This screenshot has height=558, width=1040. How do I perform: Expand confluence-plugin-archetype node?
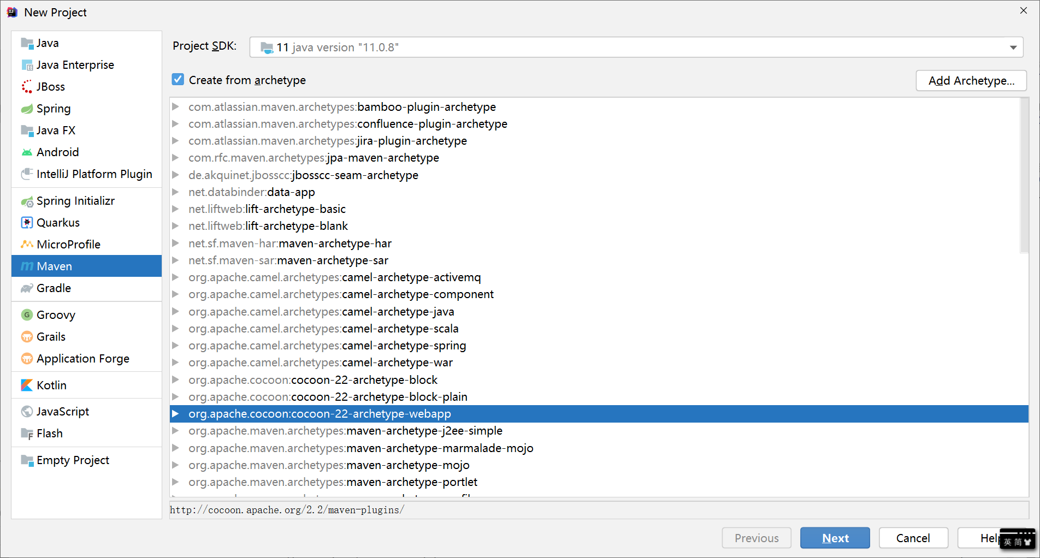coord(175,123)
